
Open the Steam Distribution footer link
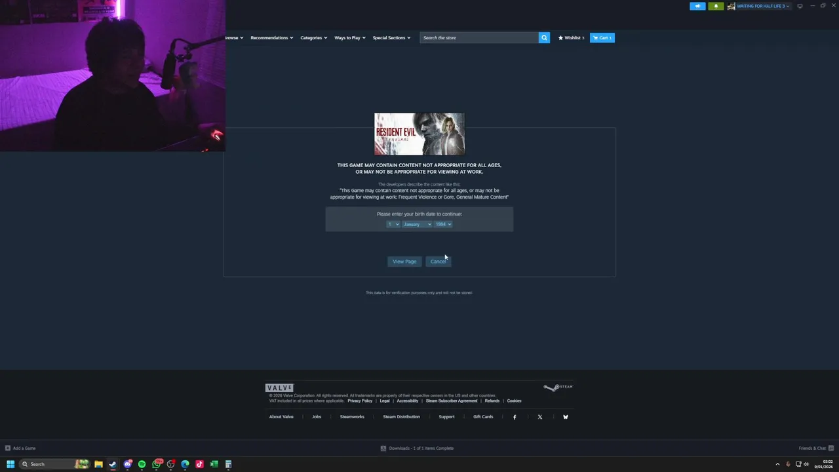tap(401, 417)
